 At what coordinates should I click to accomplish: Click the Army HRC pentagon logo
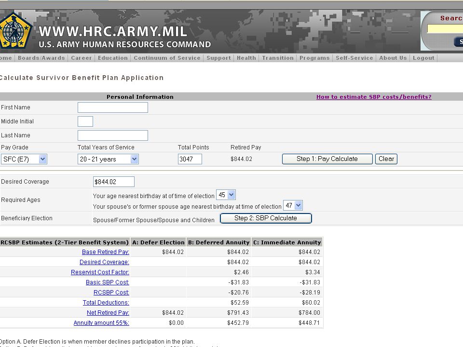point(15,30)
